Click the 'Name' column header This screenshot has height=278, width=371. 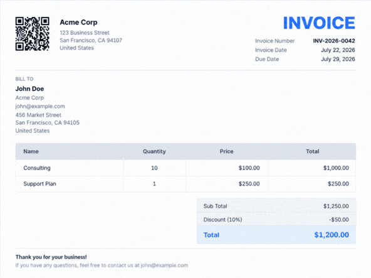(x=31, y=151)
